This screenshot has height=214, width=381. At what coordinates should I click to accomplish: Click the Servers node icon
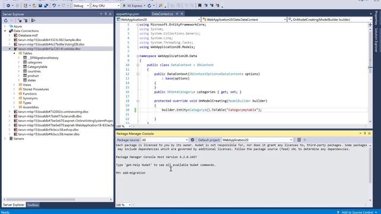pyautogui.click(x=11, y=139)
